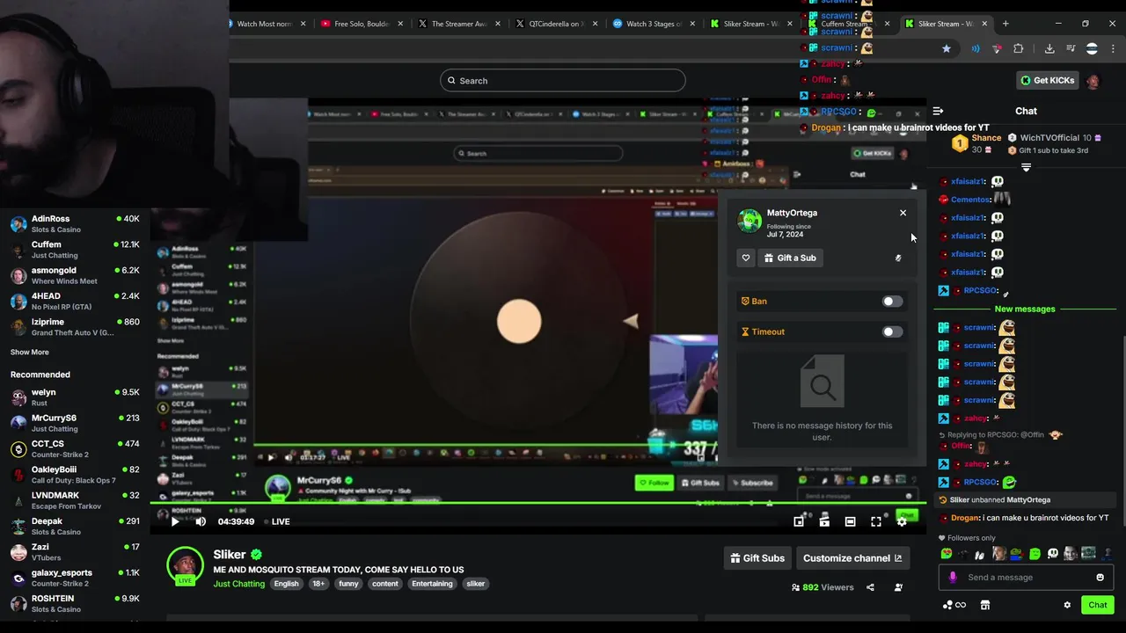Switch the stream player to fullscreen
The width and height of the screenshot is (1126, 633).
876,521
